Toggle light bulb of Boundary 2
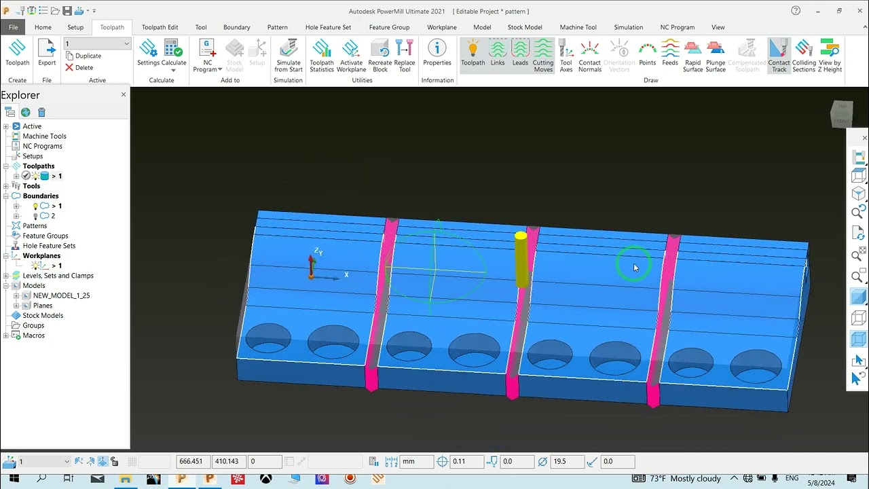 point(35,216)
